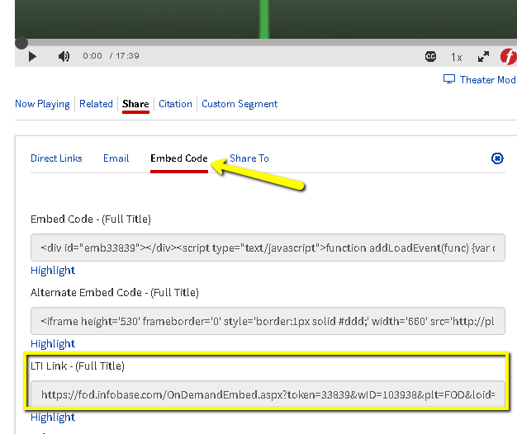
Task: Click the 0:00 current time display
Action: tap(92, 56)
